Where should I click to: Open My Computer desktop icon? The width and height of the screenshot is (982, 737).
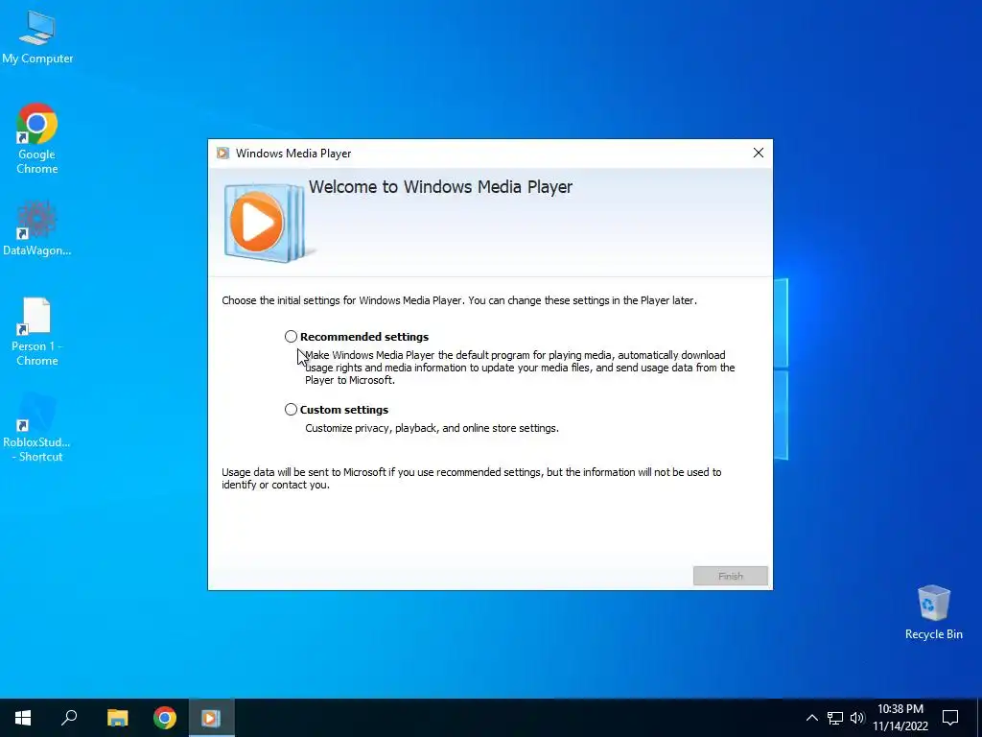click(37, 37)
